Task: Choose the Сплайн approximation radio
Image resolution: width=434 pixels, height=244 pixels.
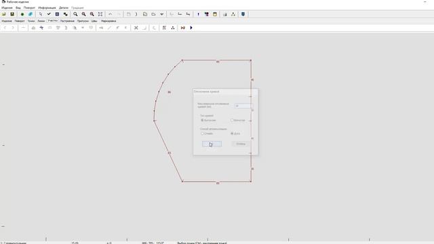Action: pos(202,134)
